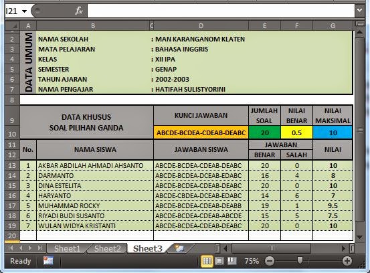The image size is (370, 273).
Task: Select column A header
Action: coord(28,25)
